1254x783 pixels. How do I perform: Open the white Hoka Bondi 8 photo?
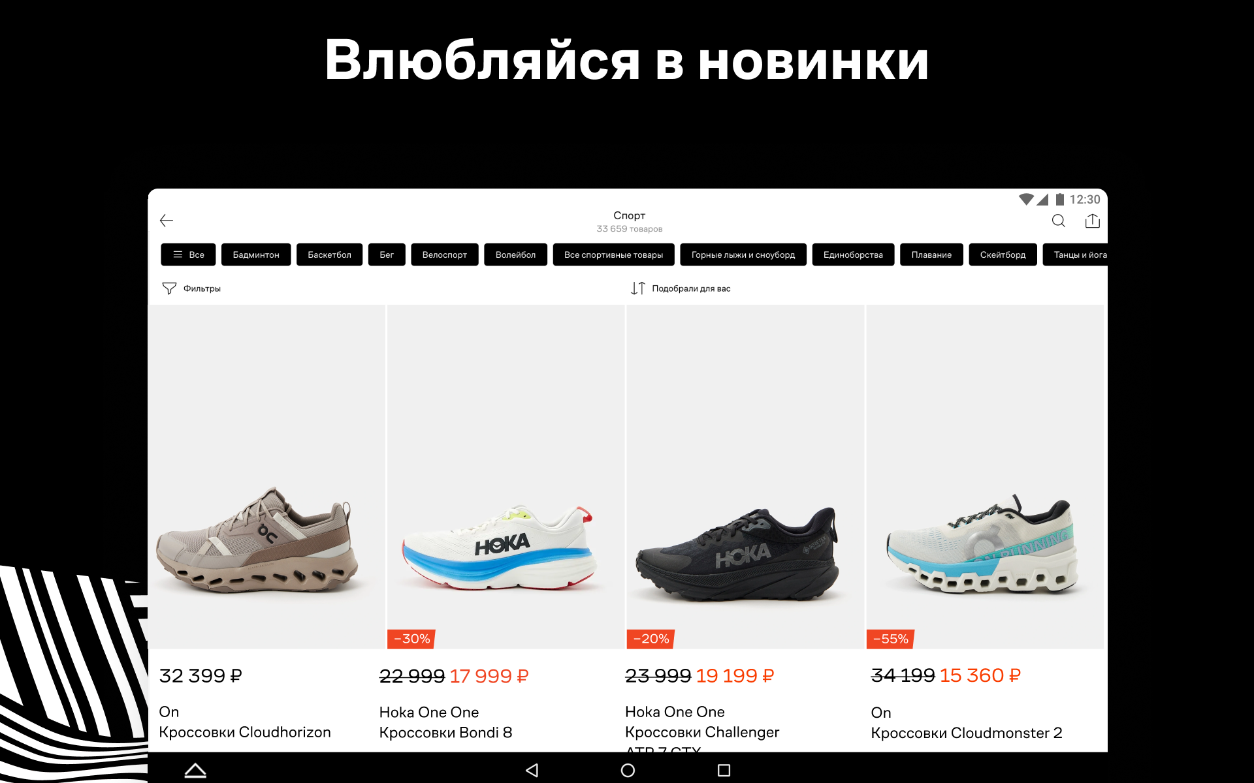(x=506, y=476)
